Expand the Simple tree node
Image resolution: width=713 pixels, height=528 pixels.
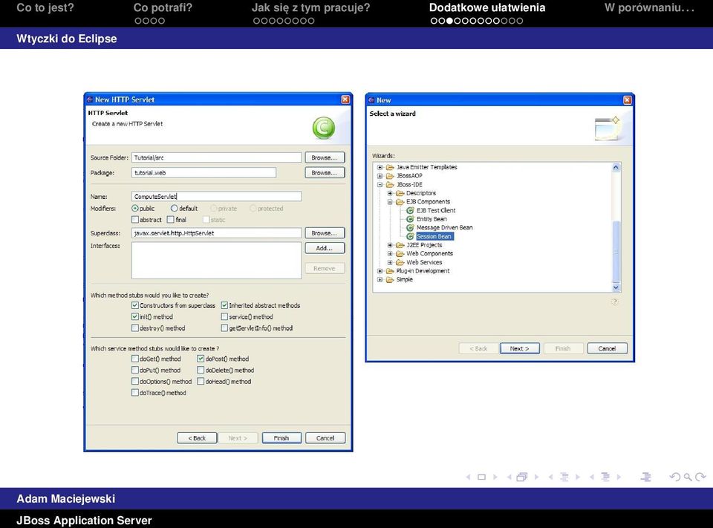[x=380, y=280]
